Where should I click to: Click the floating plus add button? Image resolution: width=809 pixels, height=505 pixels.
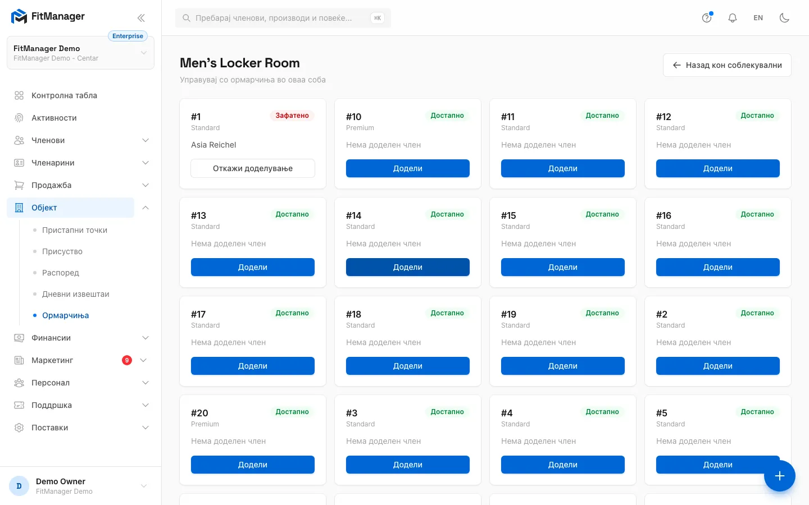780,476
